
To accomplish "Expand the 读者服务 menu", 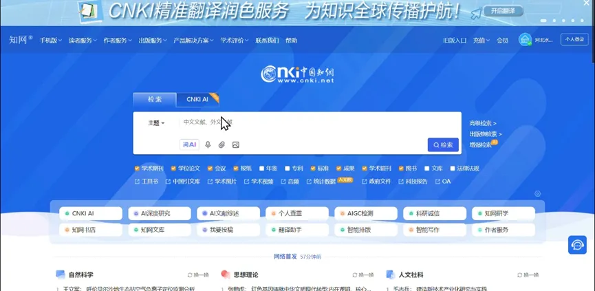I will (x=83, y=40).
